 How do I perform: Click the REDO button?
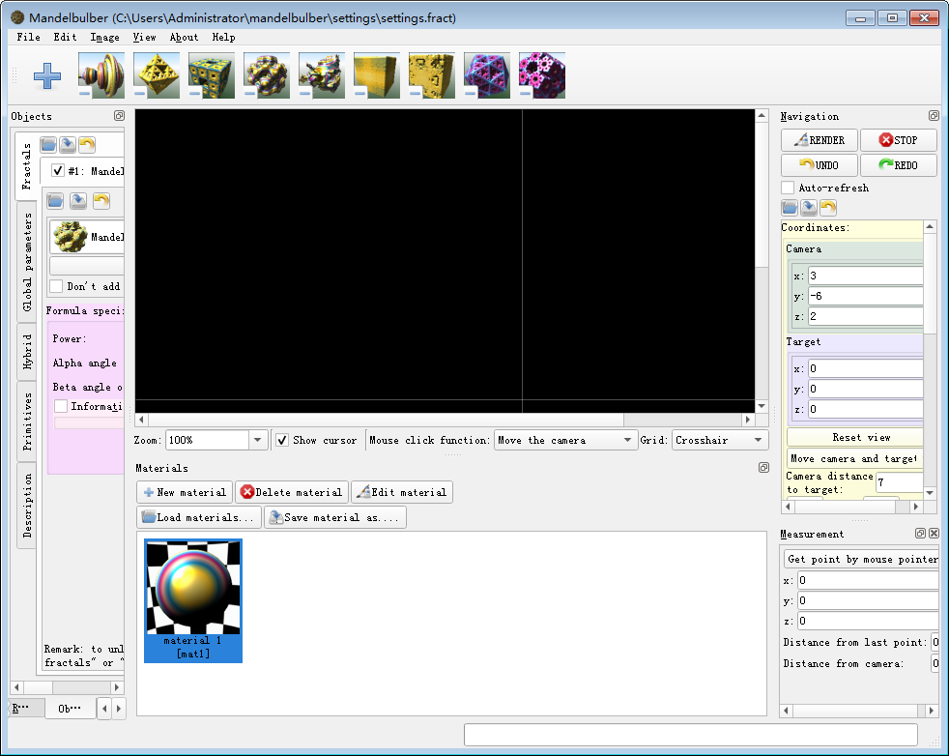tap(899, 164)
